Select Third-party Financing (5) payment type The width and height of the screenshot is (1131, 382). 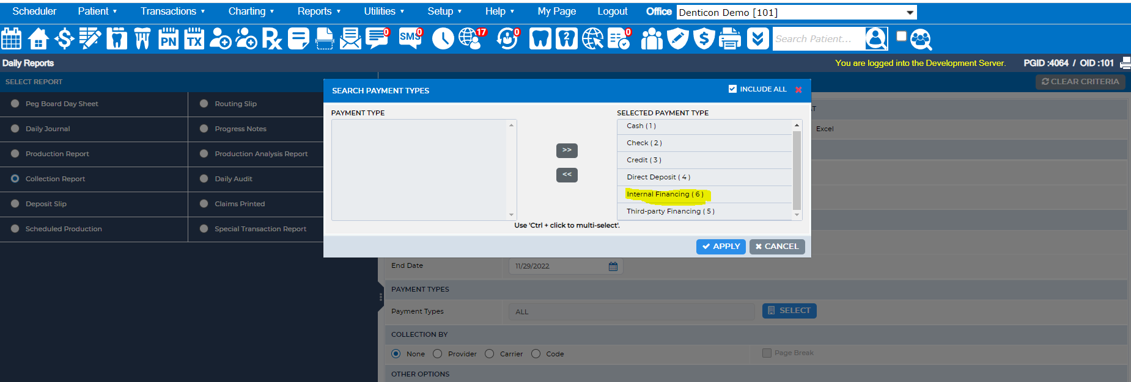tap(704, 212)
